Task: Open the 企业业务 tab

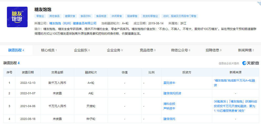Action: click(x=115, y=50)
